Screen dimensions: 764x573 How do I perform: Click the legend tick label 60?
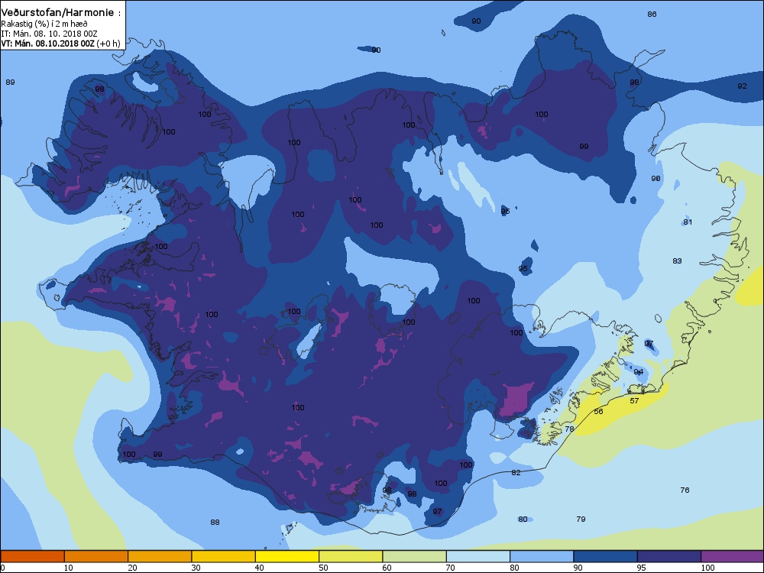coord(387,568)
